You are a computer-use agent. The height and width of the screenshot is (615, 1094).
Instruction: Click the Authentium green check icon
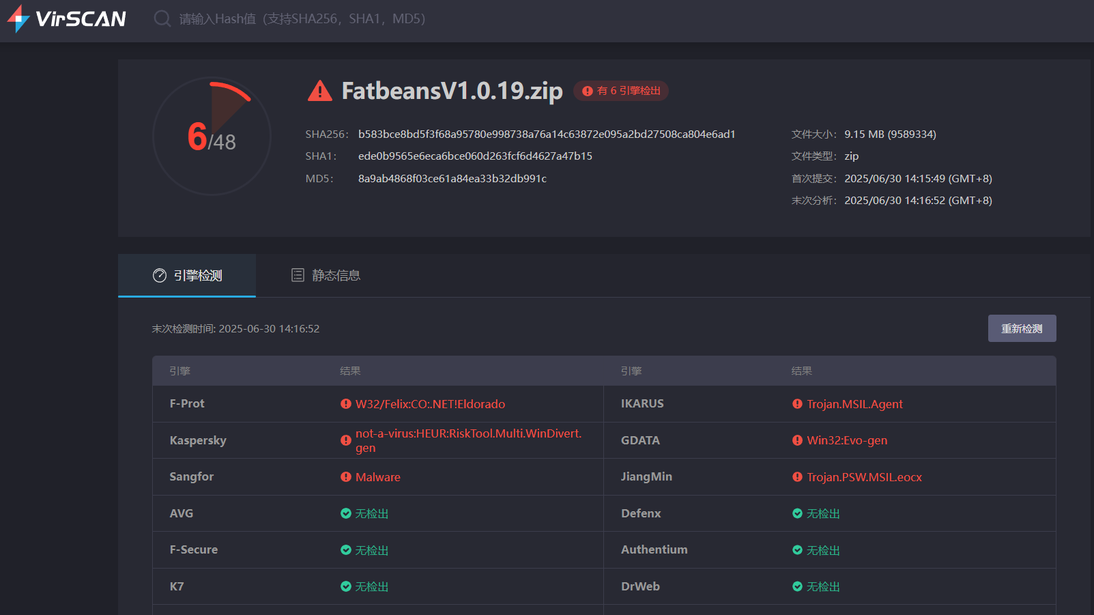797,550
